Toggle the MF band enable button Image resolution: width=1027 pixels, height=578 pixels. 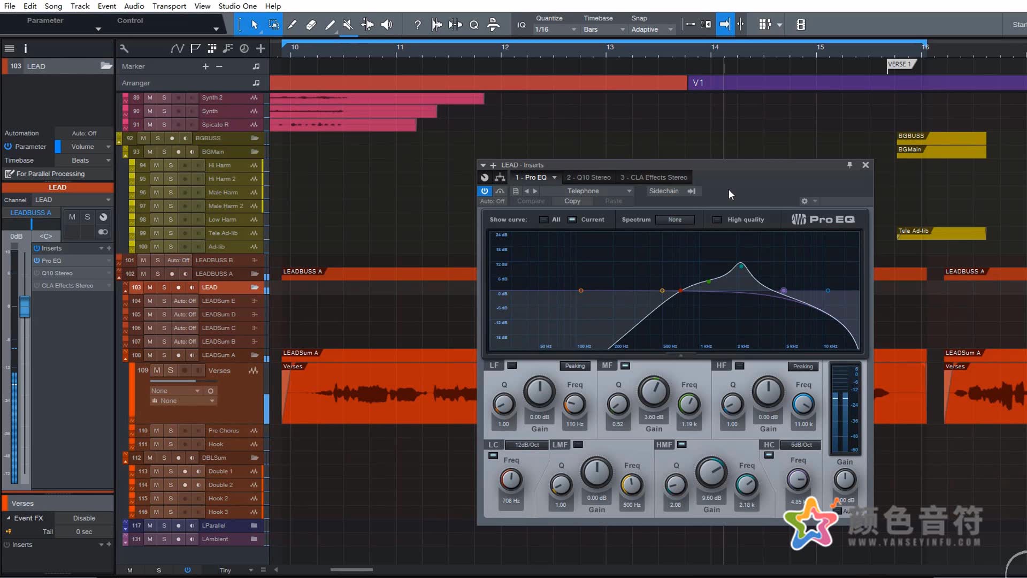[x=625, y=366]
